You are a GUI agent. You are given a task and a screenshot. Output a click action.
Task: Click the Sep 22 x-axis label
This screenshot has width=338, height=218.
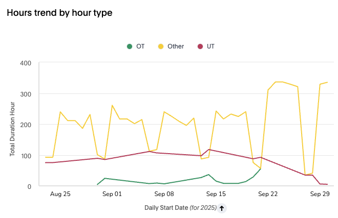(268, 195)
